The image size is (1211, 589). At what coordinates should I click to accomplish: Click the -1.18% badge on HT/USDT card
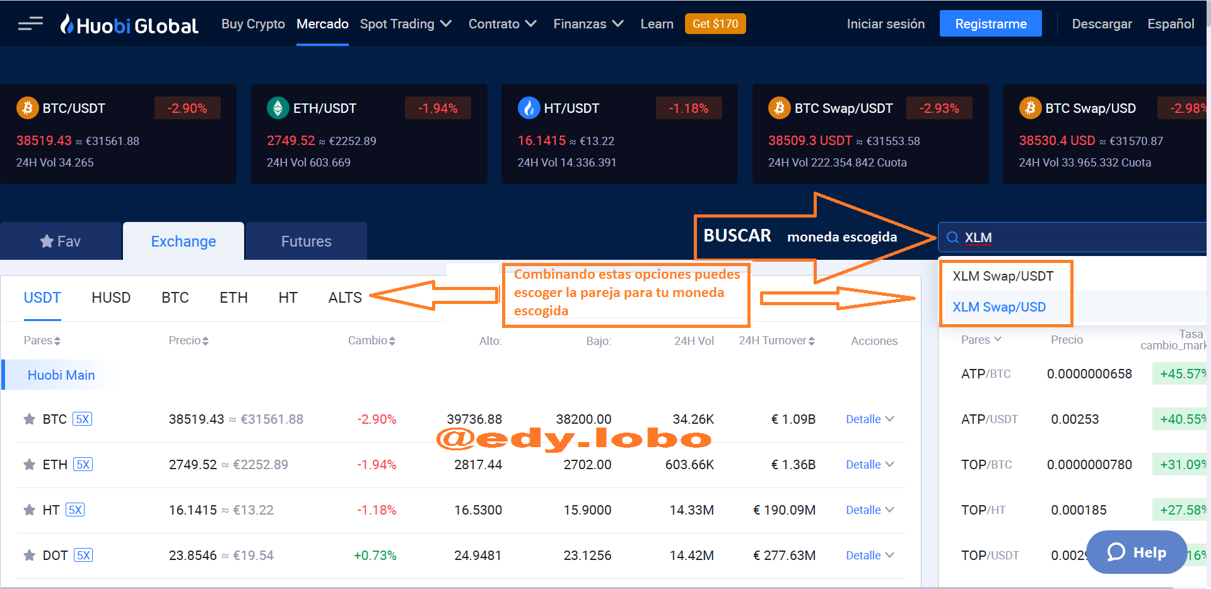[689, 108]
